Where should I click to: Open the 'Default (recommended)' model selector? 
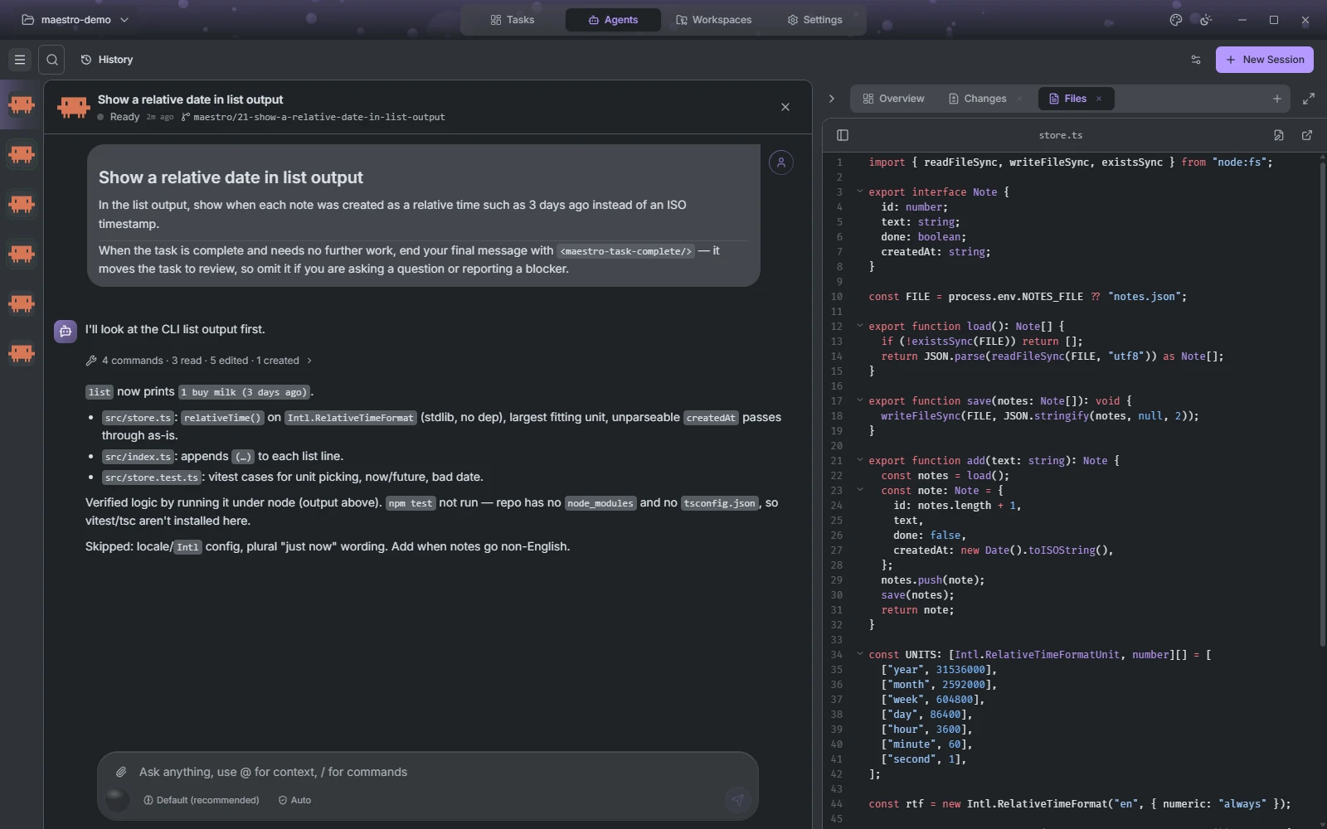click(x=202, y=800)
